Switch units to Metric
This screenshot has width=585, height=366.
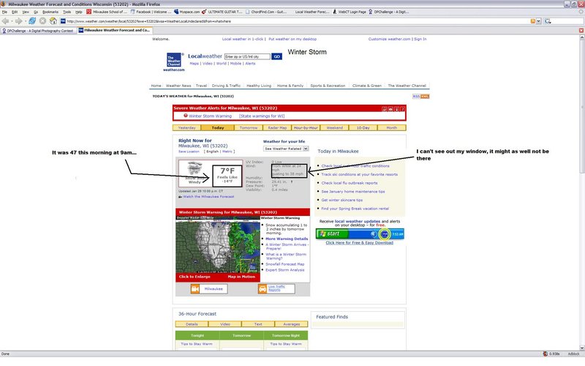pyautogui.click(x=227, y=152)
